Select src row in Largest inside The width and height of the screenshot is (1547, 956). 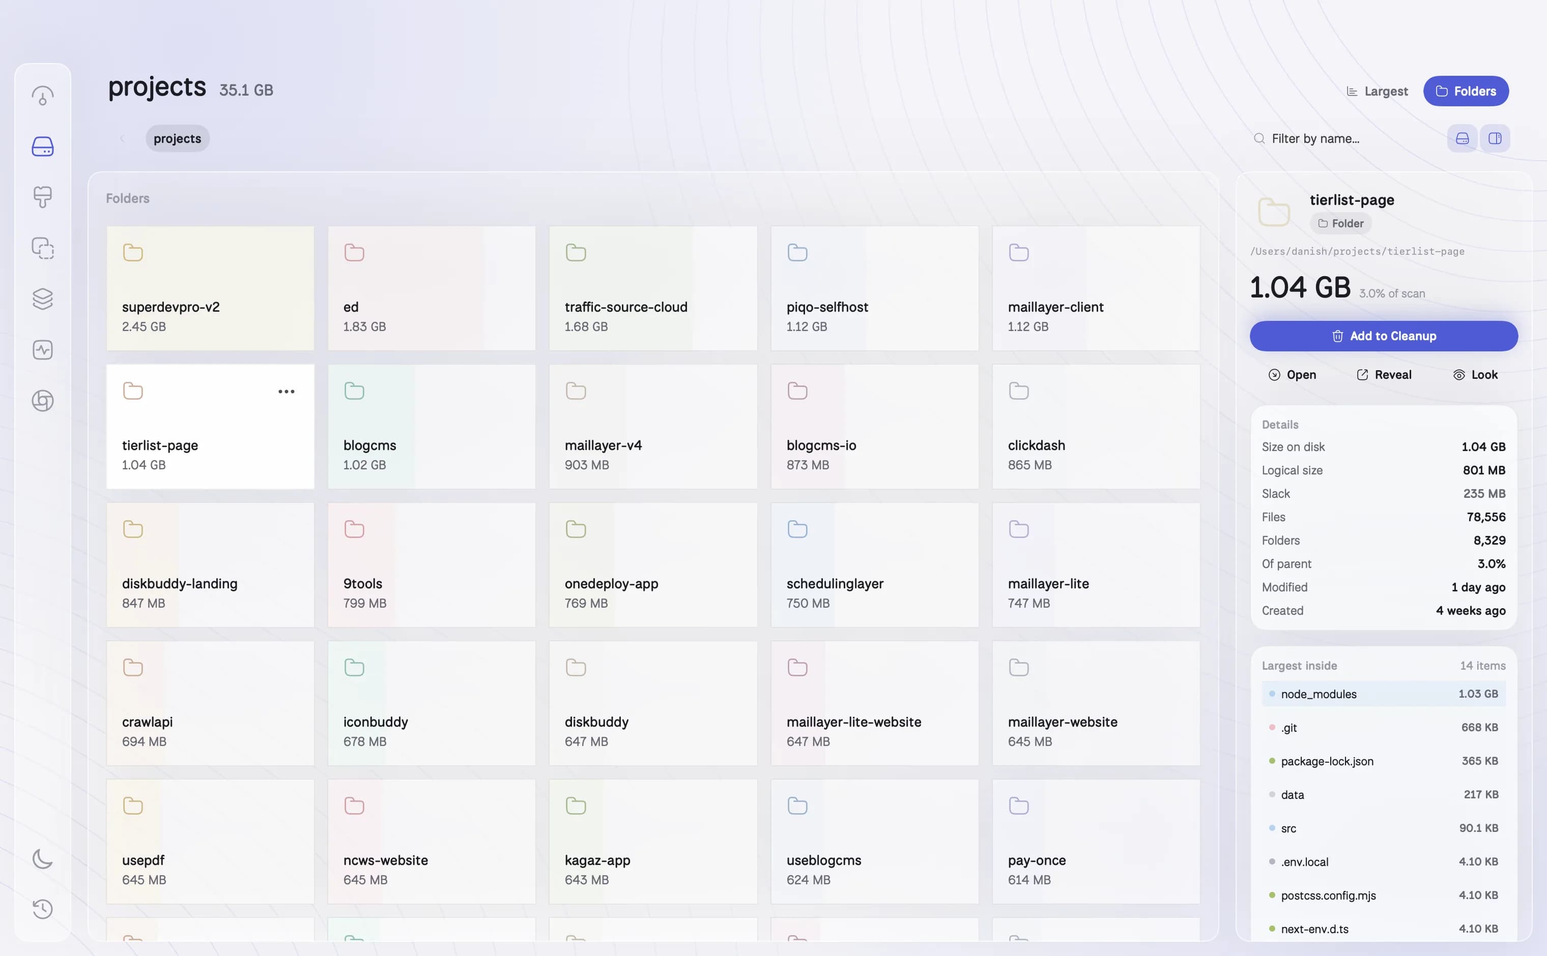1383,828
